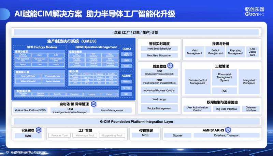
Task: Click the Alarm Management box
Action: pyautogui.click(x=112, y=110)
